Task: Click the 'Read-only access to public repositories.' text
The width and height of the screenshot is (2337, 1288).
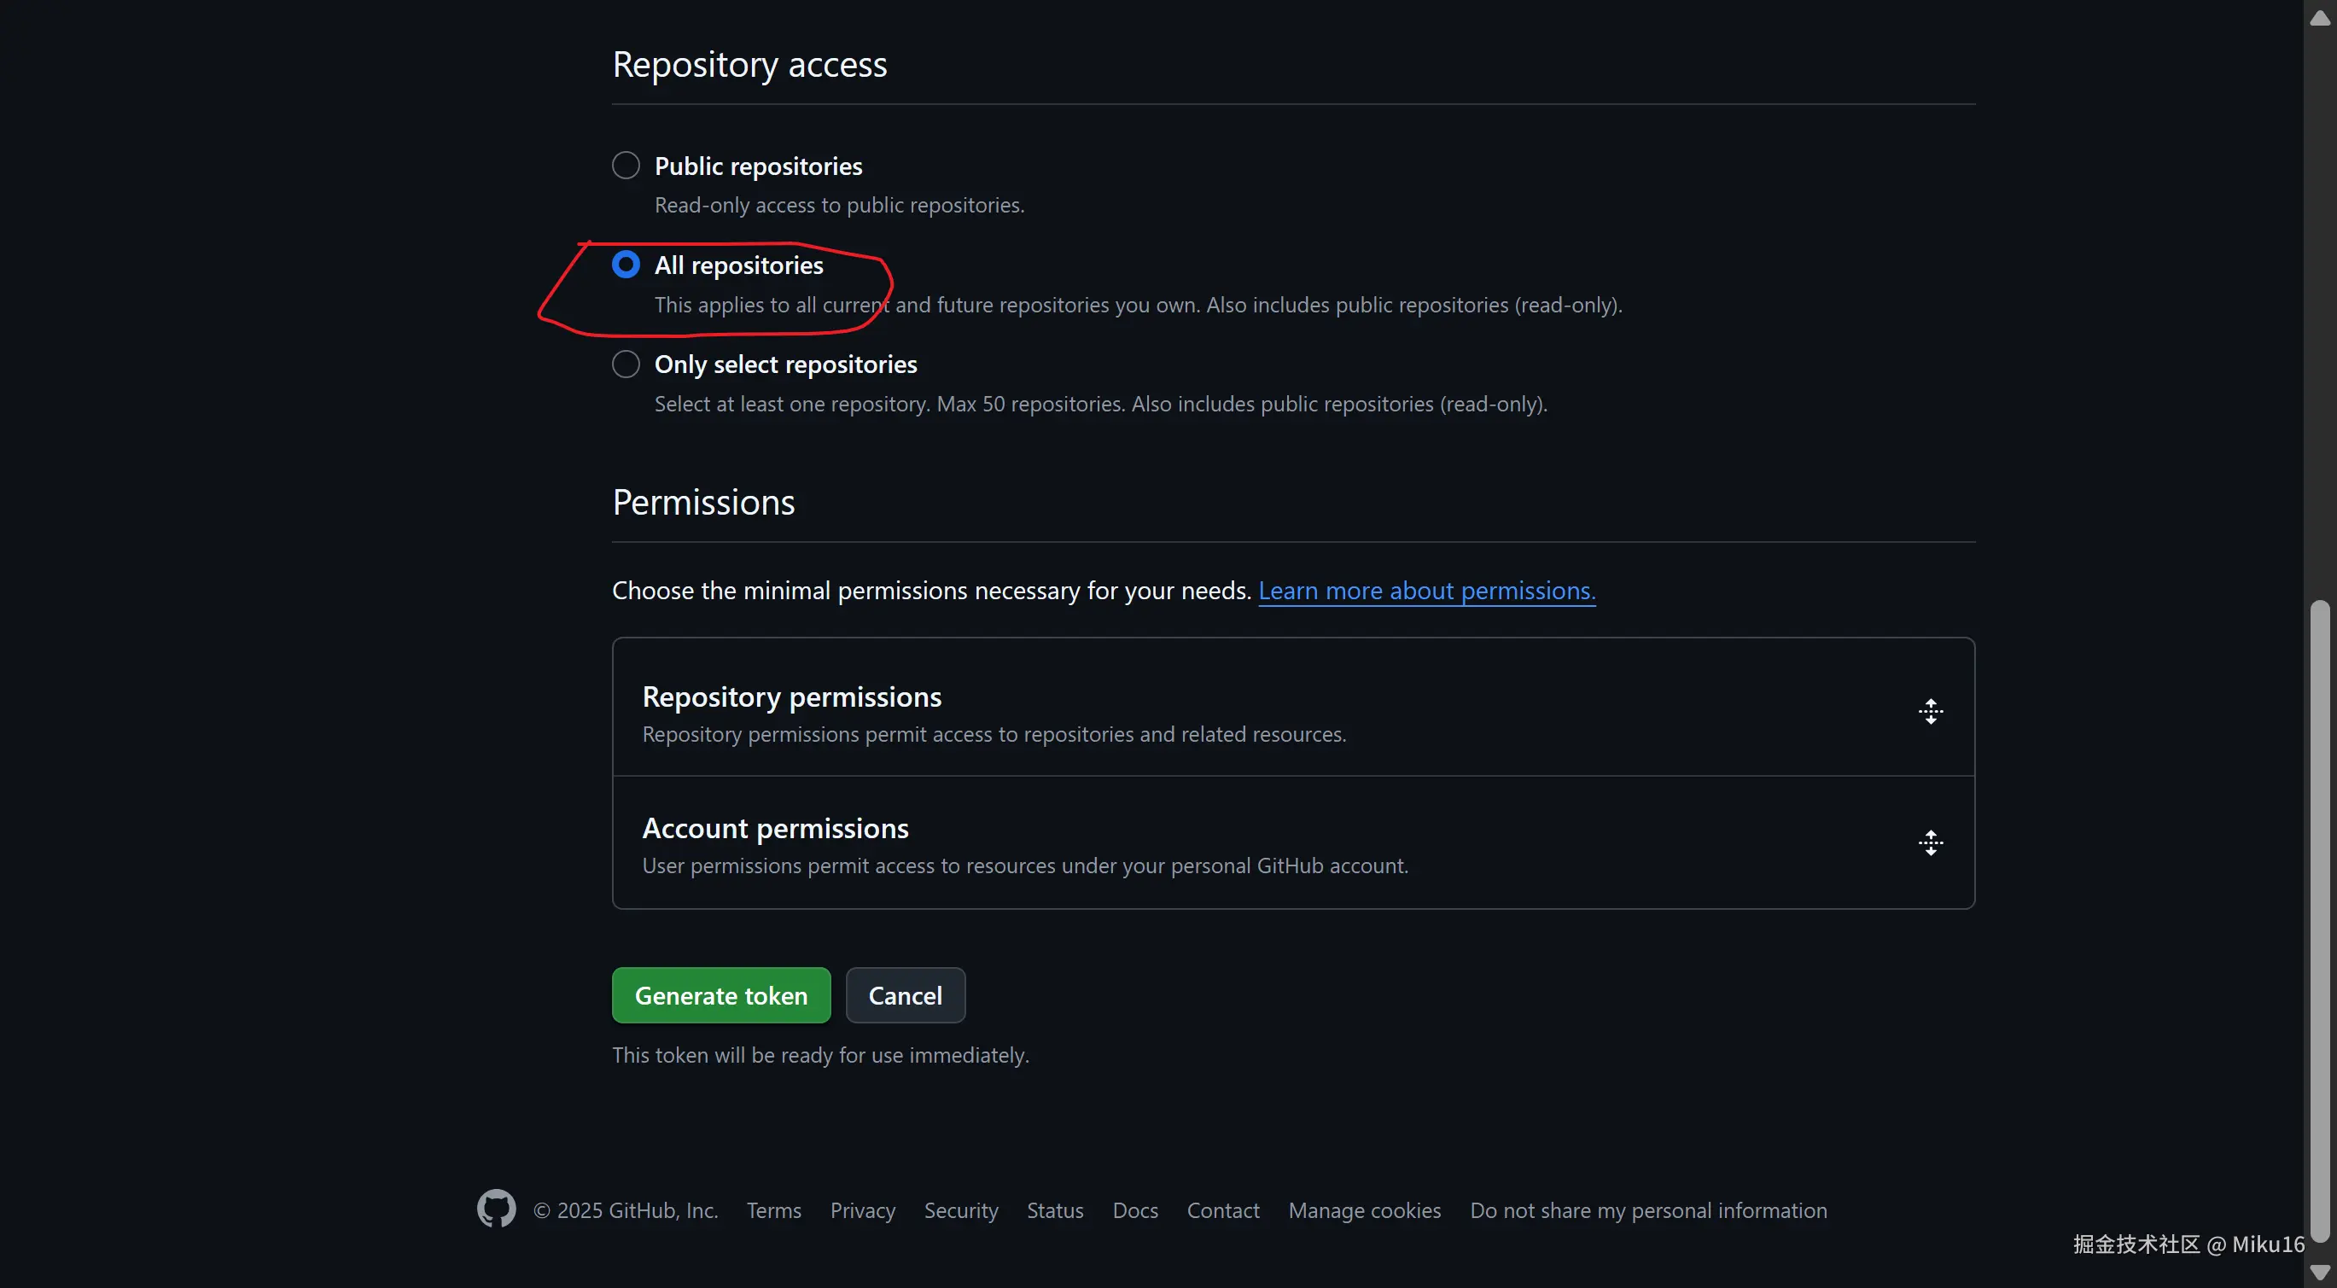Action: pos(839,205)
